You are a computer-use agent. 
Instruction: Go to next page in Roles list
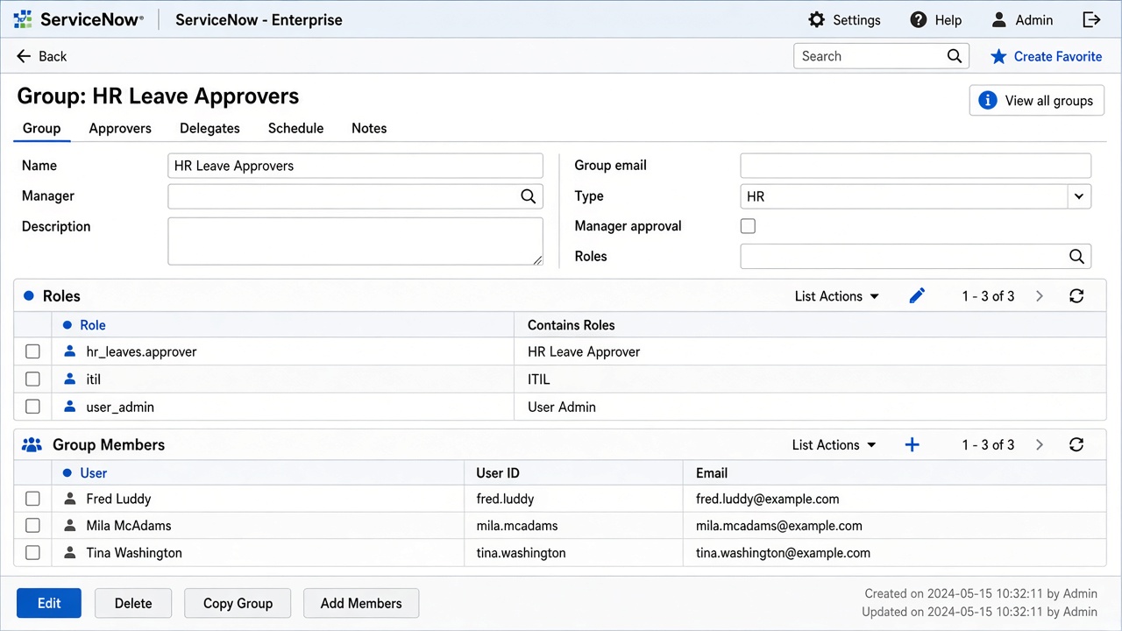coord(1040,296)
